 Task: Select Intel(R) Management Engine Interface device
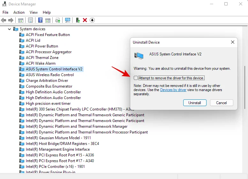point(57,149)
